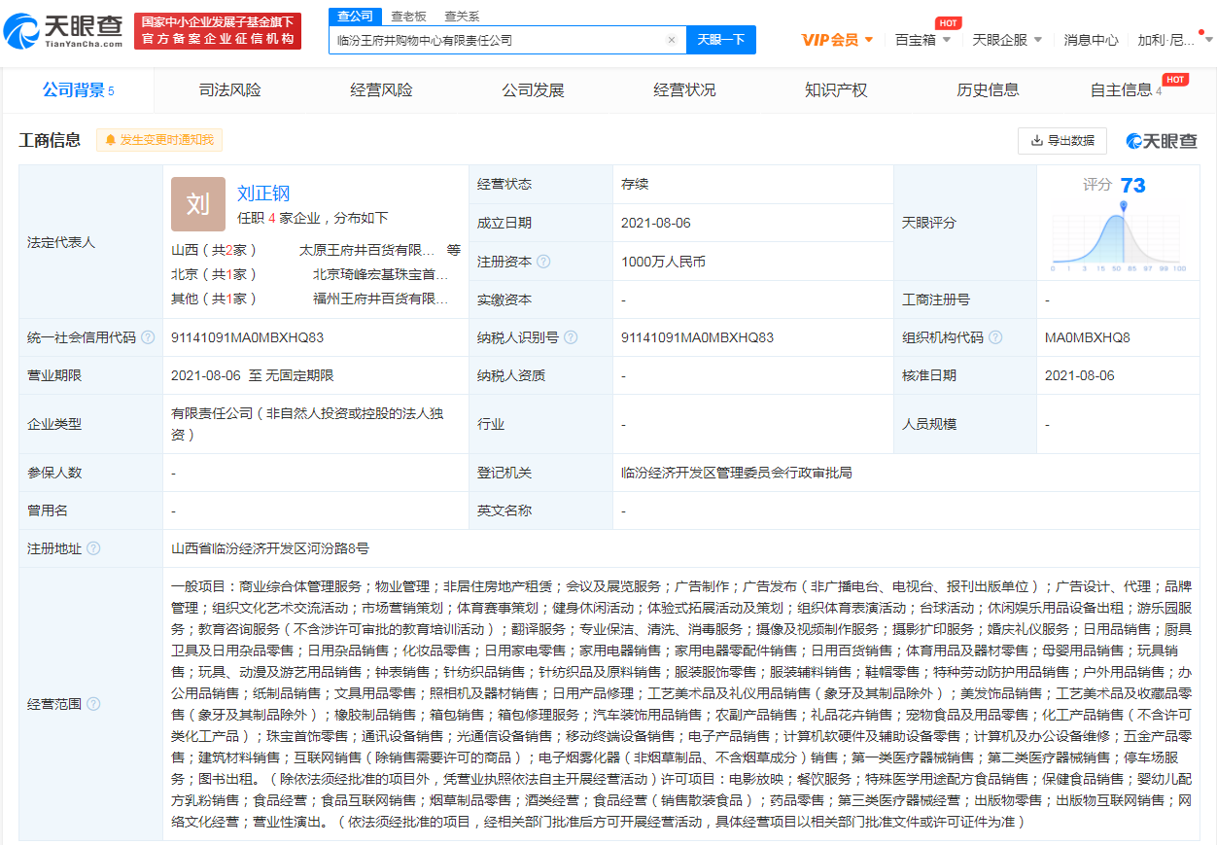Click the 组织机构代码 value MA0MBXHQ8
Viewport: 1217px width, 845px height.
(x=1088, y=337)
